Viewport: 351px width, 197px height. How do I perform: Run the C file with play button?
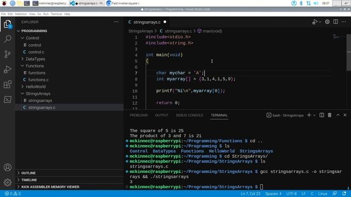(x=315, y=22)
